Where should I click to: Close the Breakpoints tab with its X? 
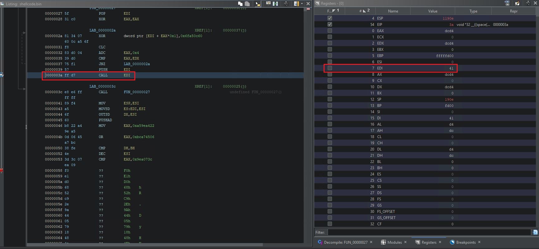[x=479, y=242]
